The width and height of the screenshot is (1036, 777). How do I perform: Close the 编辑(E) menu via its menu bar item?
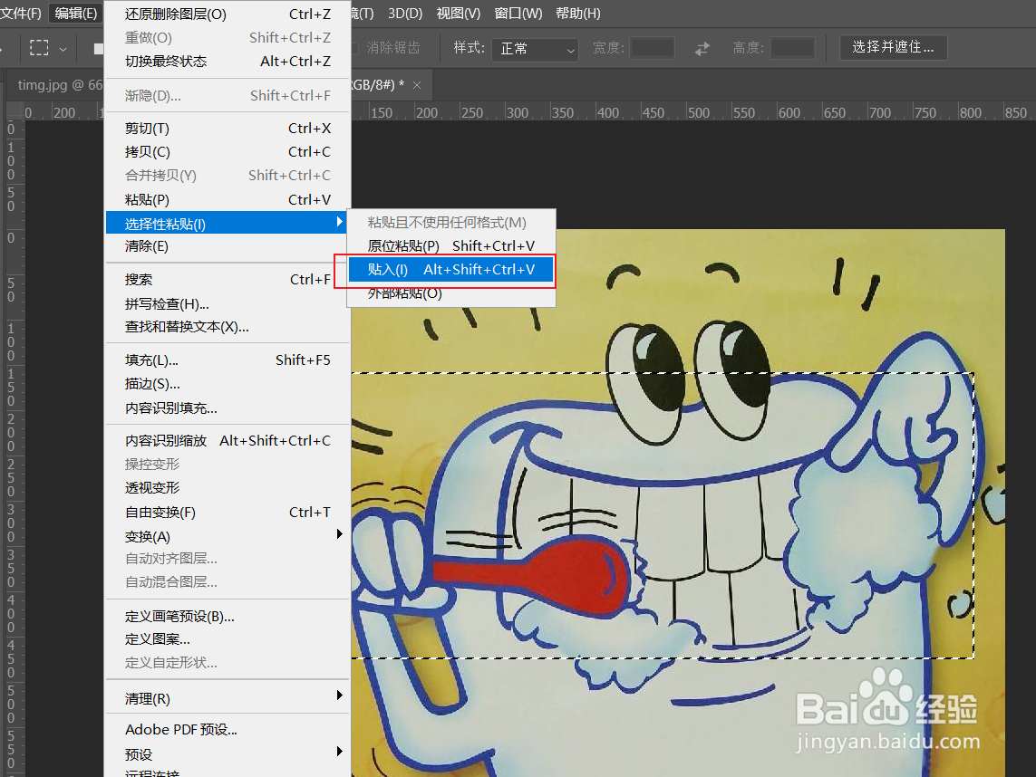point(76,14)
